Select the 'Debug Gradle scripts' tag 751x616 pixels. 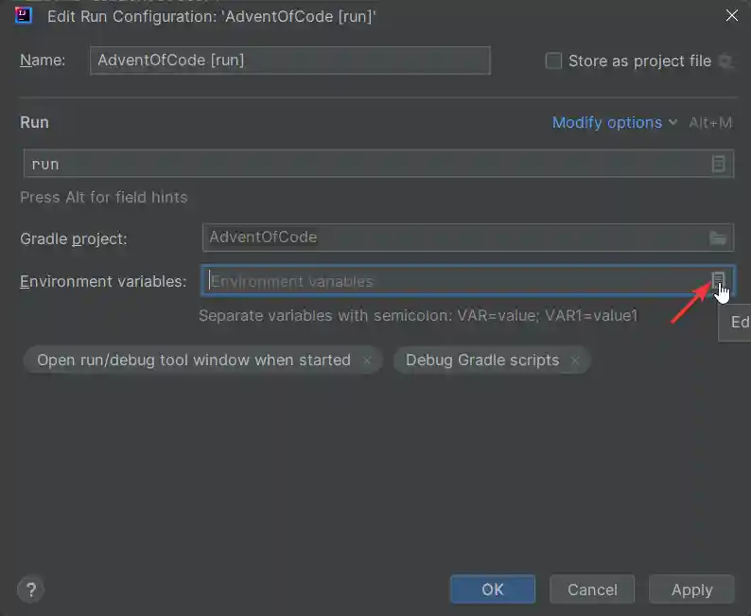pyautogui.click(x=481, y=361)
